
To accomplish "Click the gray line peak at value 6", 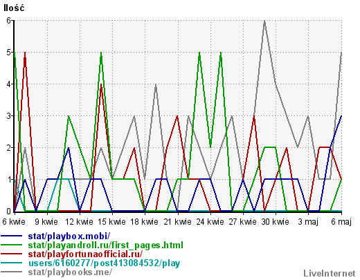I will click(264, 21).
